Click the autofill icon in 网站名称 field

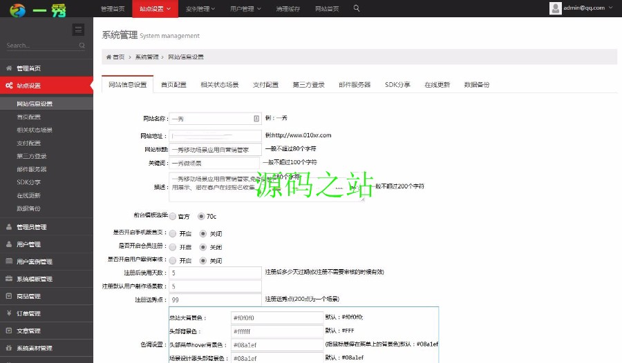[x=256, y=119]
